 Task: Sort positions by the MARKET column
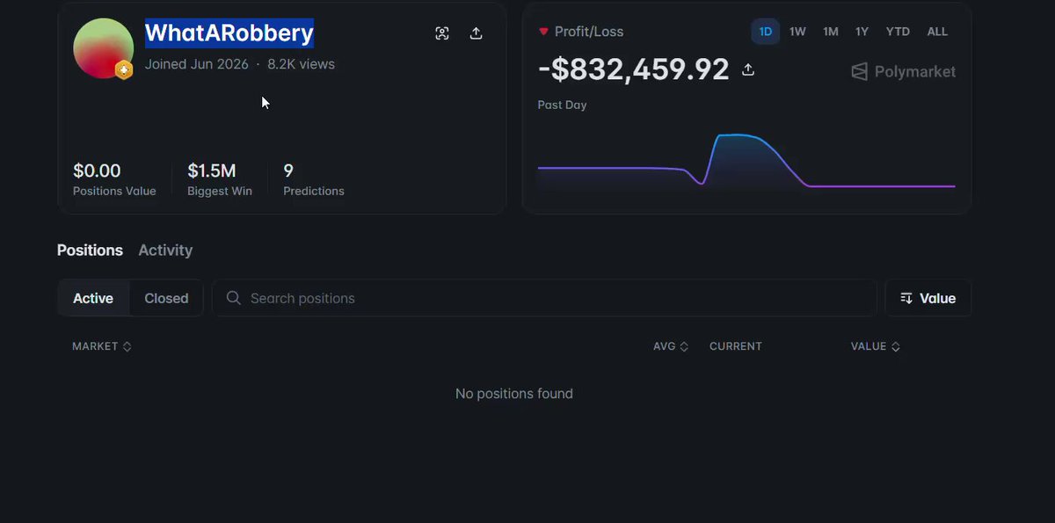click(x=102, y=346)
